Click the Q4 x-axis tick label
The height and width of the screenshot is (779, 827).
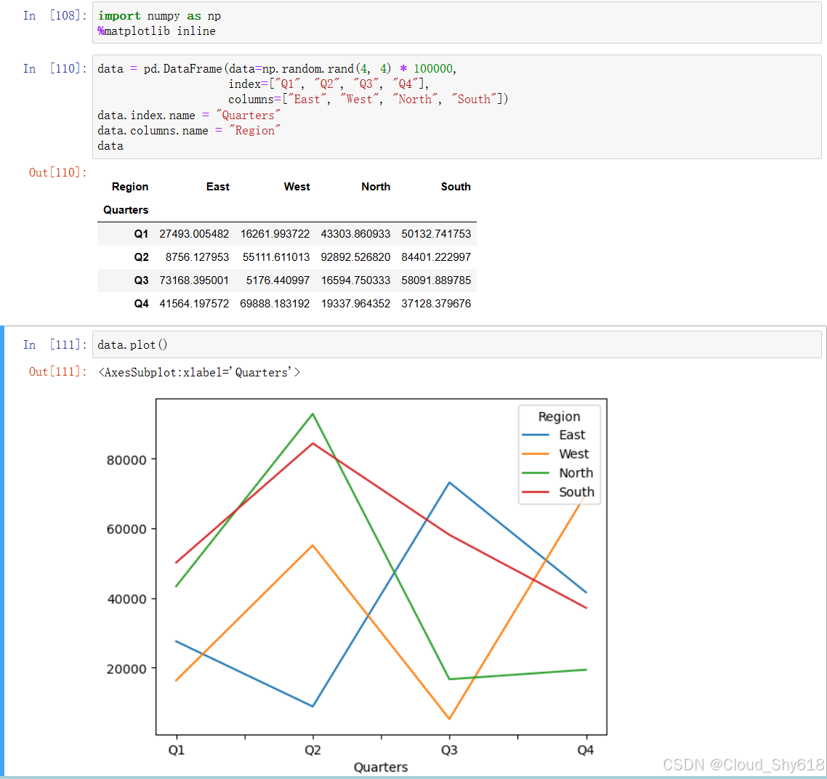pos(586,750)
